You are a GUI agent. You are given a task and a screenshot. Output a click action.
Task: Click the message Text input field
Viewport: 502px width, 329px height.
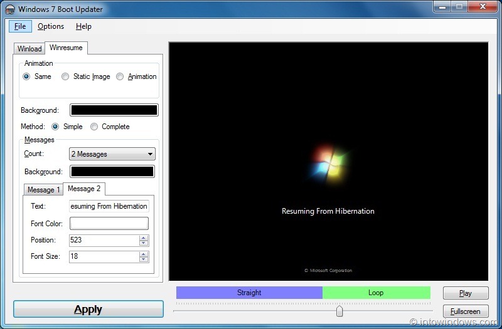(109, 206)
